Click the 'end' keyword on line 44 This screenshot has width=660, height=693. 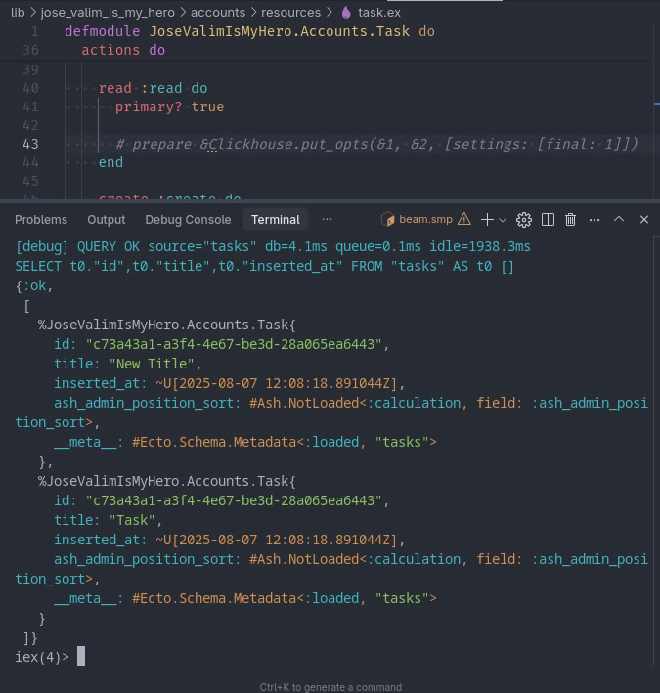(110, 162)
